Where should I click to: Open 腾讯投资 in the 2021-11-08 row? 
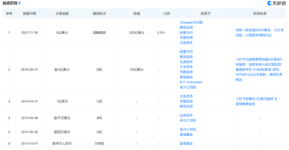pyautogui.click(x=186, y=28)
